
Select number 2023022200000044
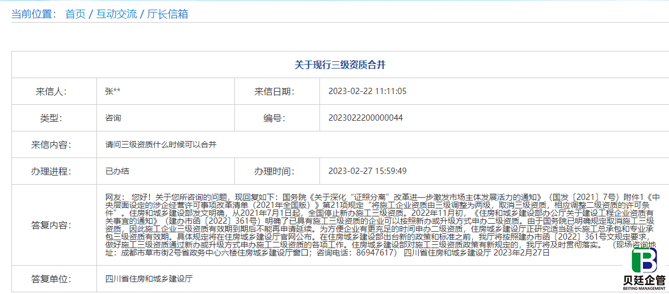(x=365, y=118)
